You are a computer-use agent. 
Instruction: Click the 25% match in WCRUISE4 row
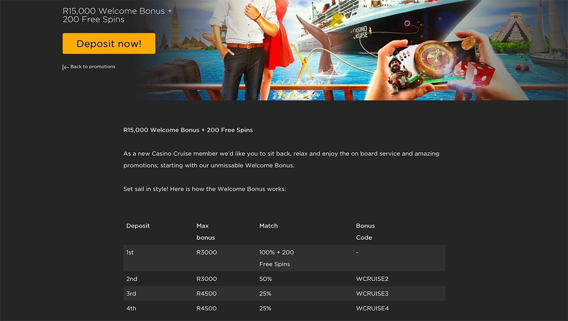pos(265,309)
